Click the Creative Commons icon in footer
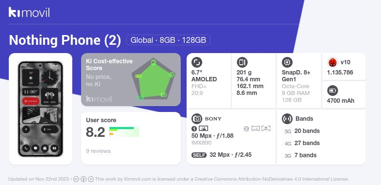This screenshot has width=381, height=185. (76, 179)
